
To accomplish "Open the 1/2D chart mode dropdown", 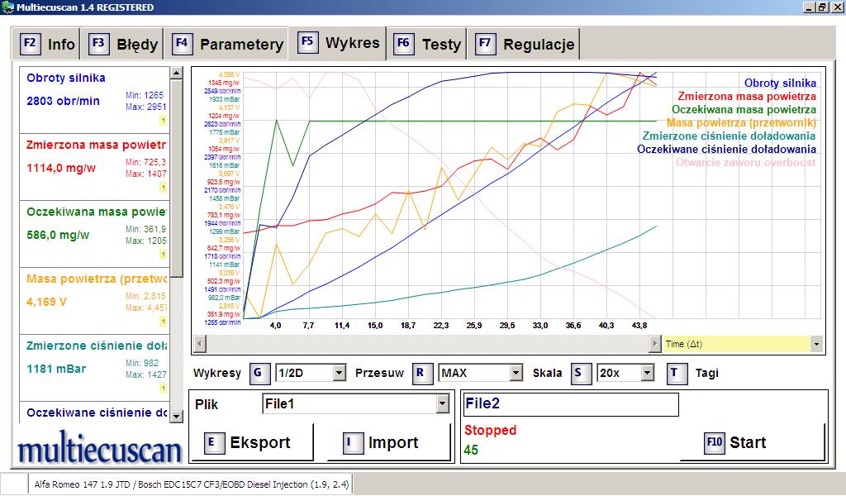I will pyautogui.click(x=339, y=374).
